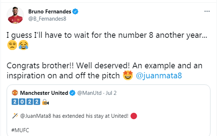Click the star-struck emoji before @juanmata8
This screenshot has width=219, height=136.
click(x=128, y=76)
